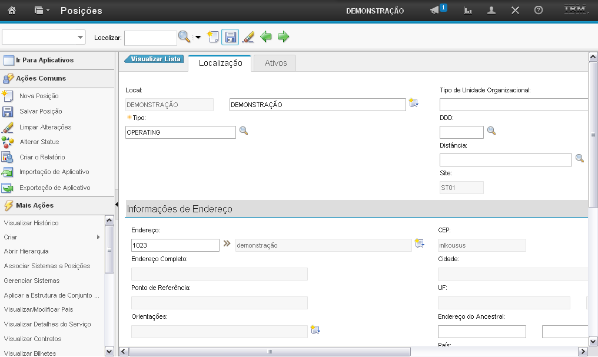
Task: Go to next record green arrow
Action: click(x=284, y=38)
